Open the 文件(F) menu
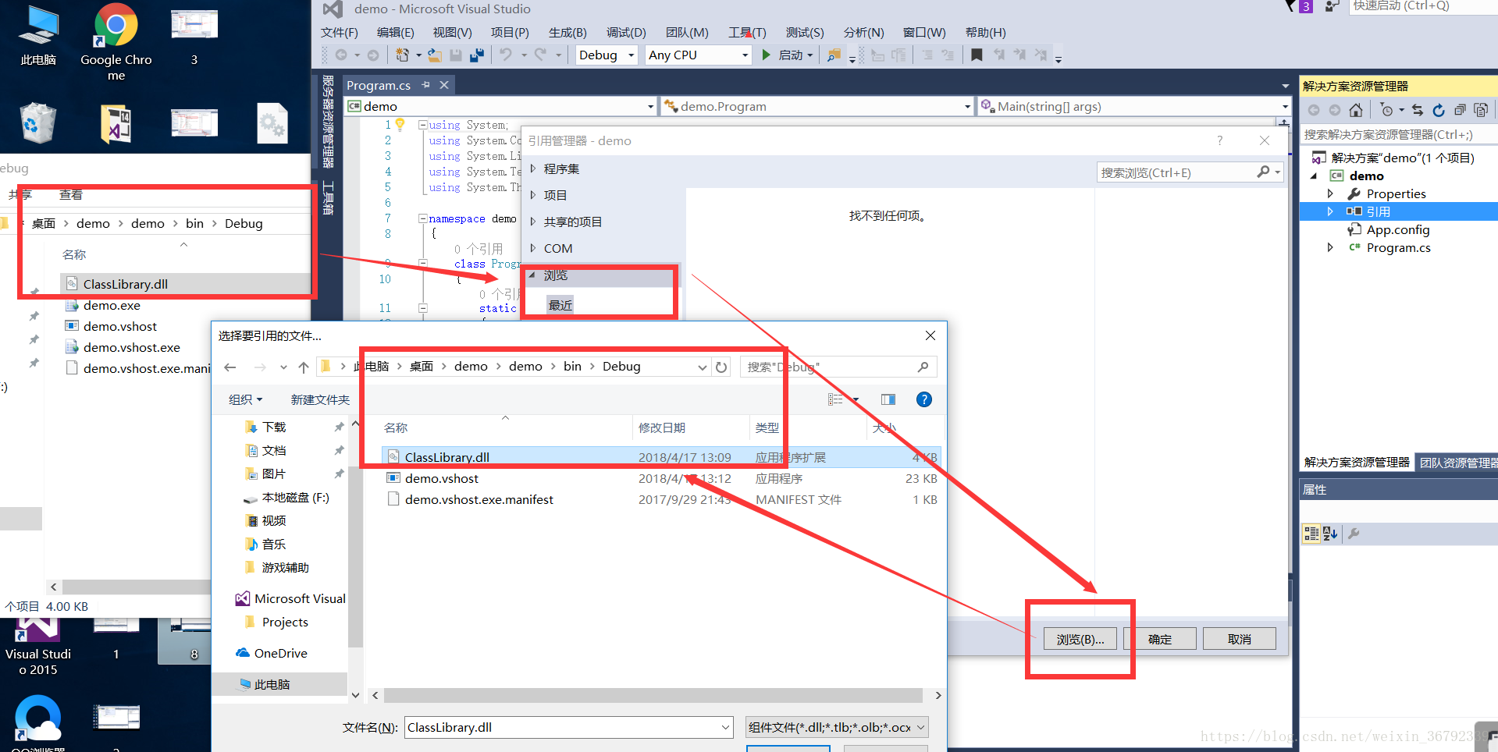Image resolution: width=1498 pixels, height=752 pixels. tap(340, 32)
